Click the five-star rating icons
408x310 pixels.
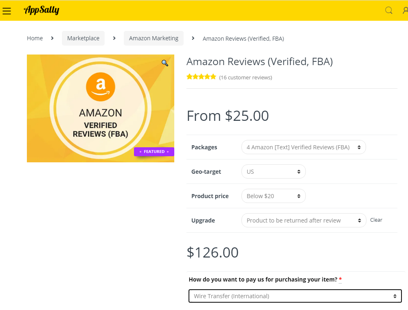(x=201, y=77)
